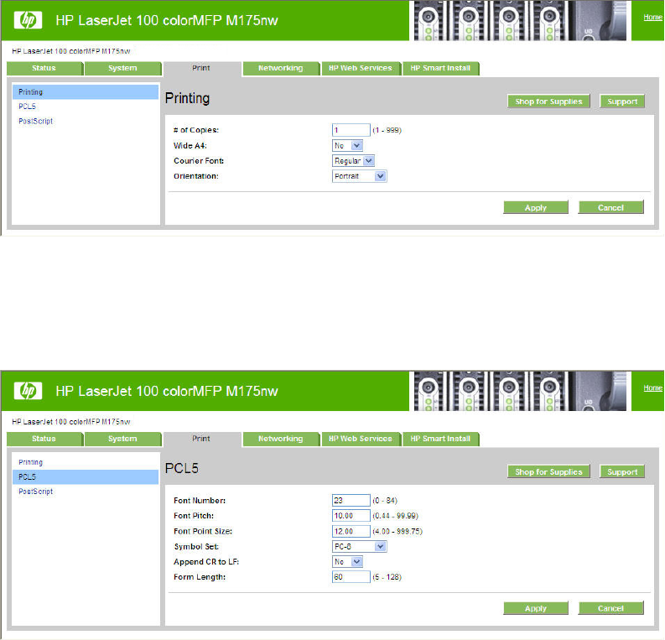
Task: Select the Print tab on the upper Printing page
Action: click(x=201, y=68)
